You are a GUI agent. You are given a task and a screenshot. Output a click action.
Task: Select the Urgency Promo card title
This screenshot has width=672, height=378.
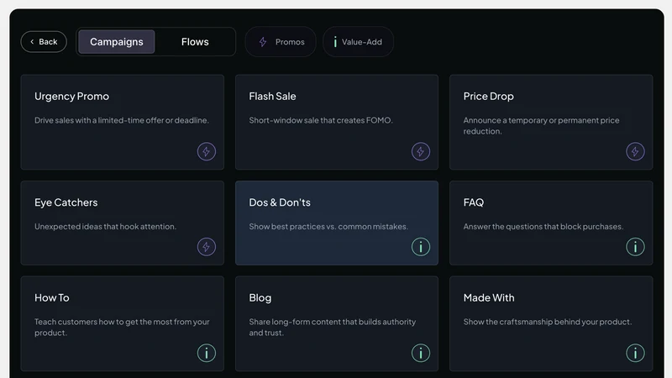pos(71,97)
